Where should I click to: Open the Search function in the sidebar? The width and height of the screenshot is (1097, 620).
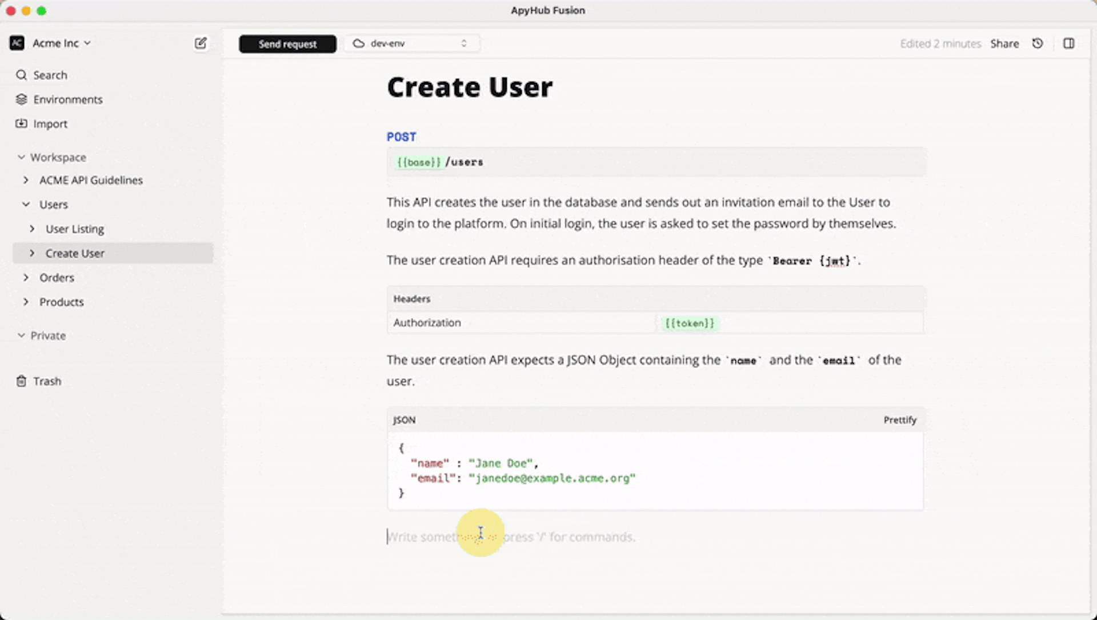(x=50, y=75)
